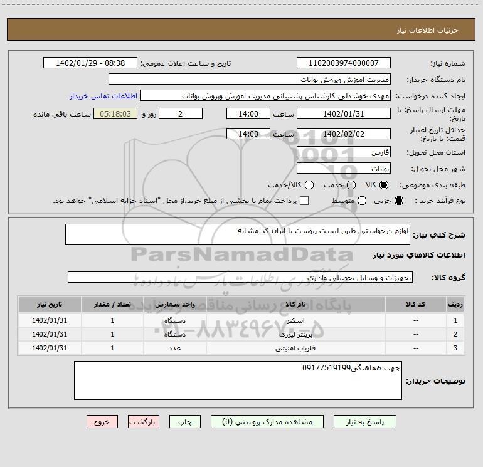Click the date cell in فلزیاب امنیتی row
Viewport: 483px width, 467px height.
tap(50, 348)
